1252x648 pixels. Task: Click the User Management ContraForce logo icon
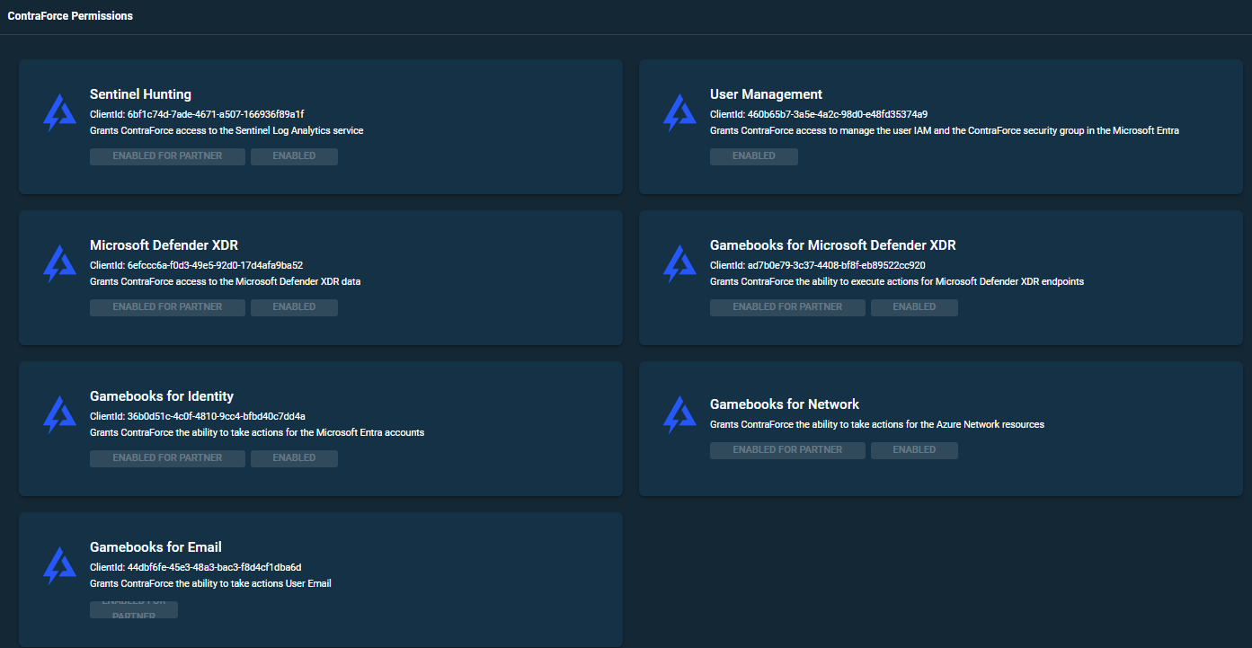click(x=679, y=113)
